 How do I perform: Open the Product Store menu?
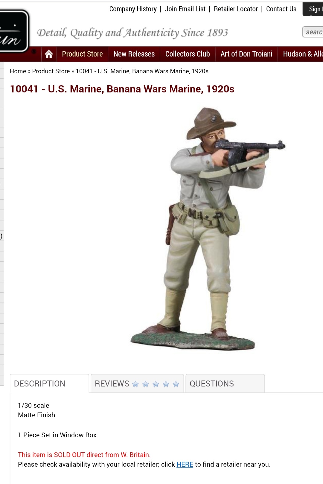82,54
